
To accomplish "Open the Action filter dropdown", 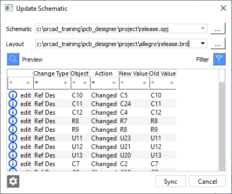I will tap(114, 83).
